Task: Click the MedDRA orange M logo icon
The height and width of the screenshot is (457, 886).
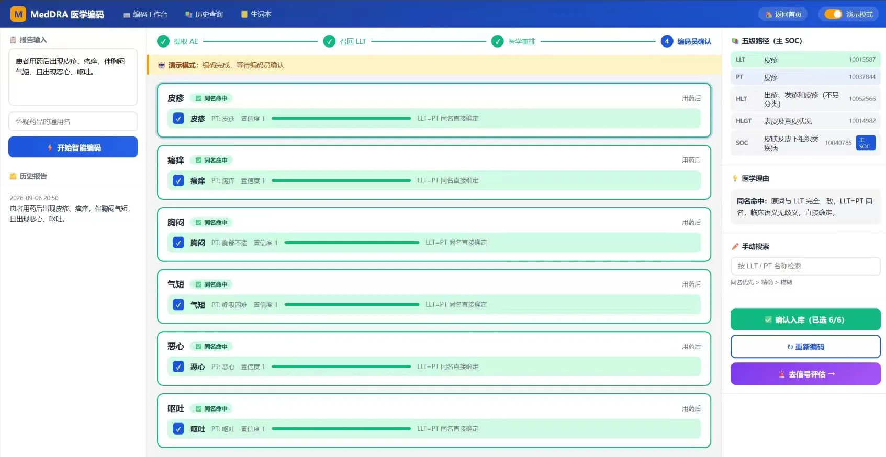Action: 18,14
